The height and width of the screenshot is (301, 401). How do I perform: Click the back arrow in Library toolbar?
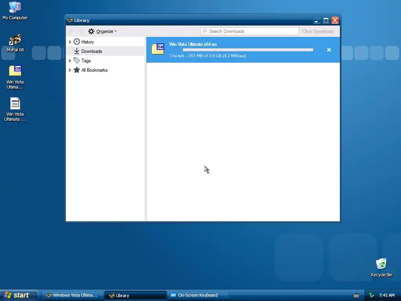(x=71, y=31)
